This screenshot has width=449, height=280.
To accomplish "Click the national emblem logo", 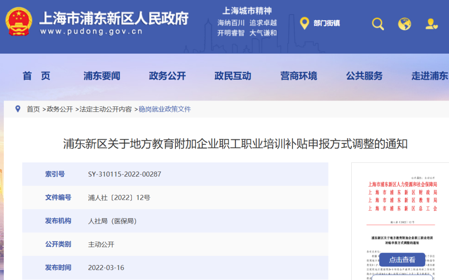I will tap(19, 21).
